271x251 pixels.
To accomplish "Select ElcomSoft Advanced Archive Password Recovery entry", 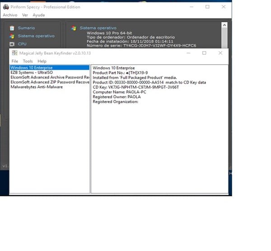I will tap(50, 77).
